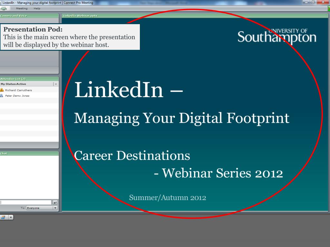Click the host icon beside Richard Carruthers
Image resolution: width=330 pixels, height=247 pixels.
[2, 90]
